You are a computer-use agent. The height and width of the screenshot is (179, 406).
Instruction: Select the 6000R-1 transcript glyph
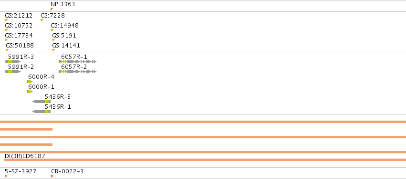coord(30,92)
